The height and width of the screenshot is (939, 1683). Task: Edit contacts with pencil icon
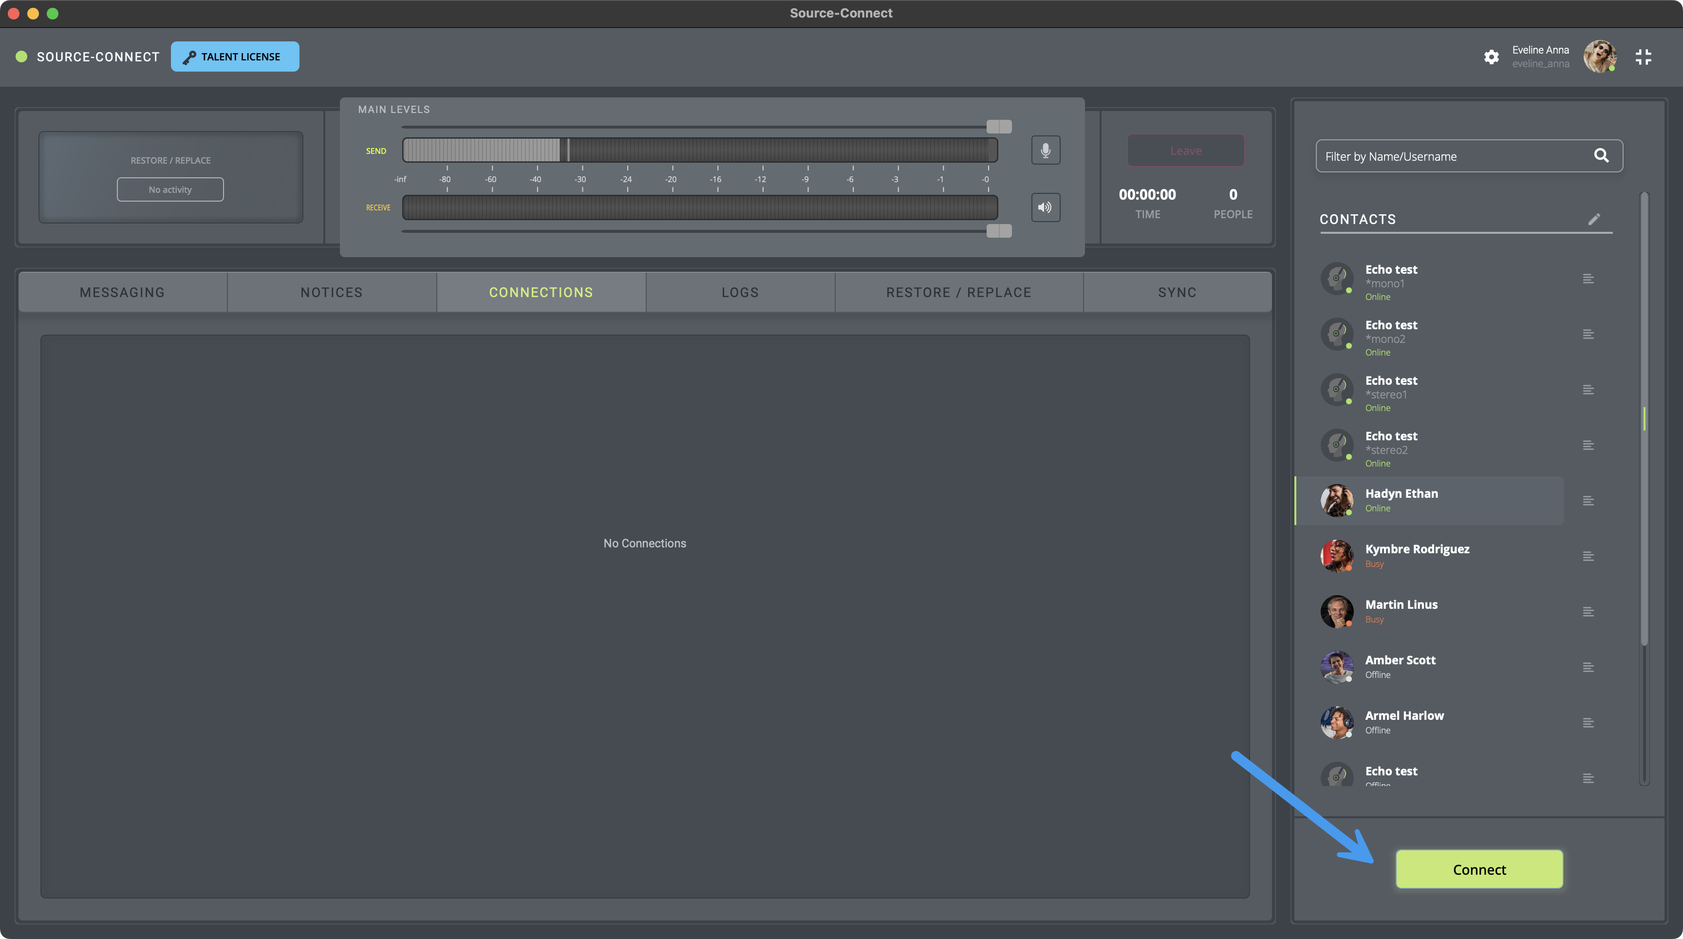(1594, 219)
